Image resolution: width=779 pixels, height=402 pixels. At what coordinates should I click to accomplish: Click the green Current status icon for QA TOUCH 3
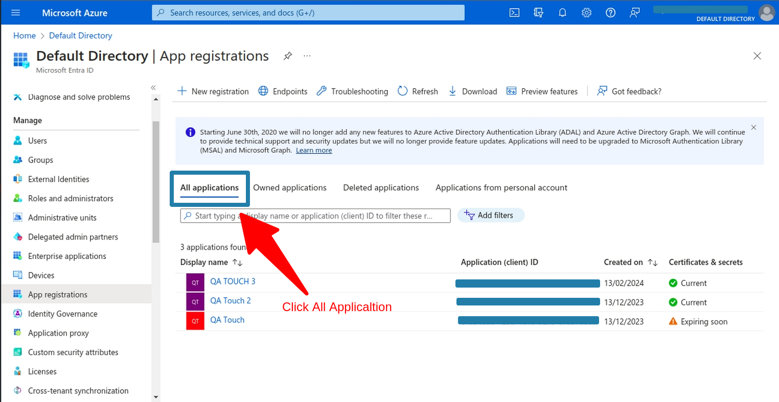[x=673, y=283]
